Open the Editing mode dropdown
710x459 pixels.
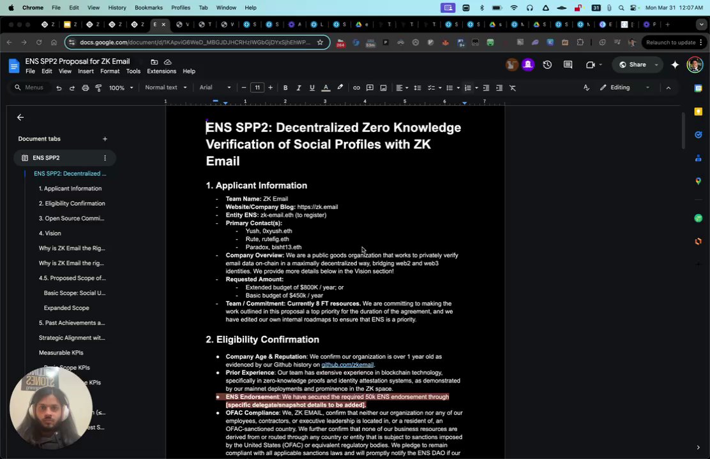point(625,87)
